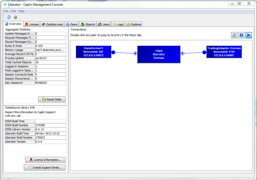Open Licence Information dialog
This screenshot has width=257, height=180.
(45, 160)
